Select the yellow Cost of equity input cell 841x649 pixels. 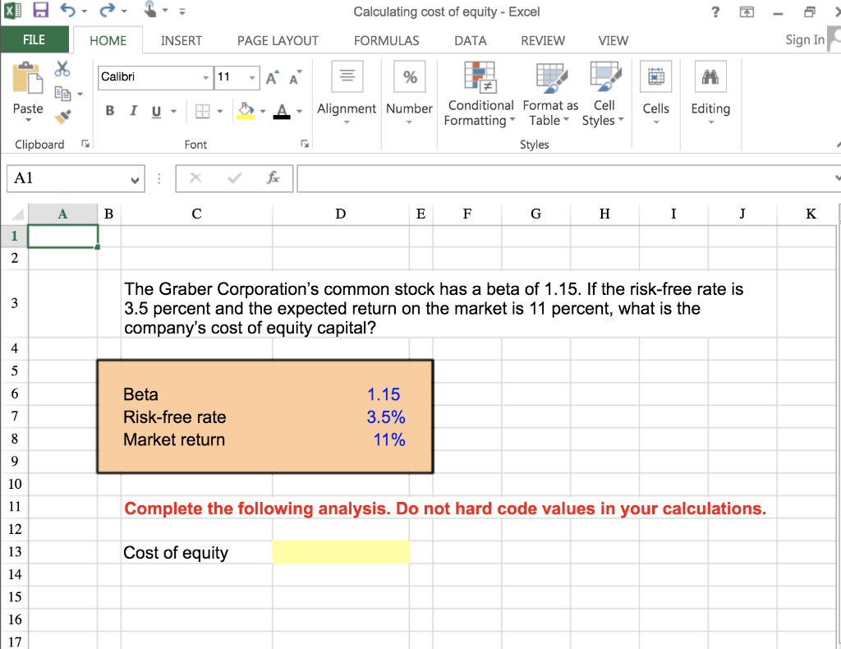pos(340,552)
